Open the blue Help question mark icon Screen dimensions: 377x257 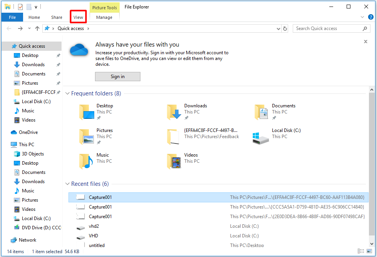(x=370, y=17)
